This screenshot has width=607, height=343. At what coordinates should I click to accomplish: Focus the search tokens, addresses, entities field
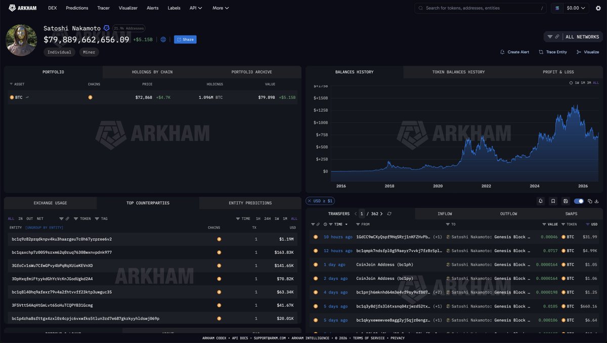[481, 8]
